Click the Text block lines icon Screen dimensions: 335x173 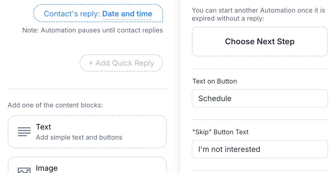click(24, 132)
